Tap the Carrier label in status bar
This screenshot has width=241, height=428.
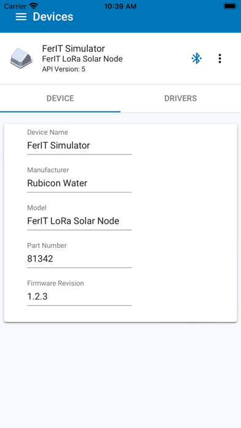click(x=15, y=6)
